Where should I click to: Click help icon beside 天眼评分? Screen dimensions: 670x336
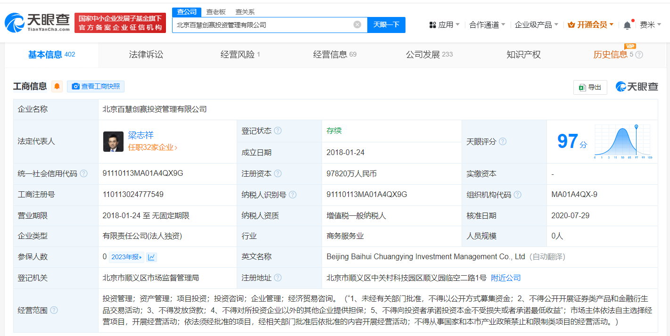(x=503, y=141)
